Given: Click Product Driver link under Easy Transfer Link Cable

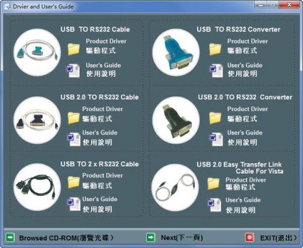Looking at the screenshot, I should coord(246,180).
